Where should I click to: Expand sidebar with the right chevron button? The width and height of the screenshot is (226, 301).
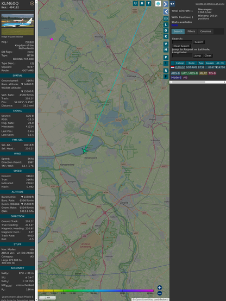(166, 4)
